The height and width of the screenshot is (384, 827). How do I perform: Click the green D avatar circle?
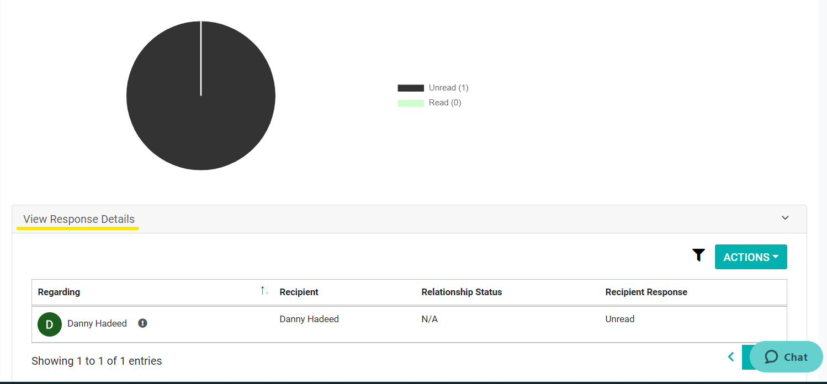coord(50,324)
